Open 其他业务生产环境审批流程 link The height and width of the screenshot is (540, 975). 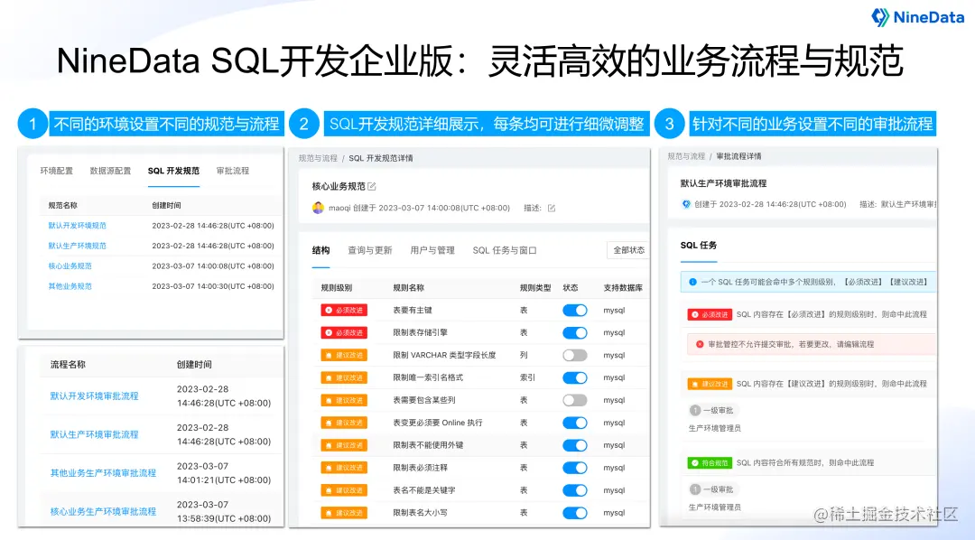point(103,473)
